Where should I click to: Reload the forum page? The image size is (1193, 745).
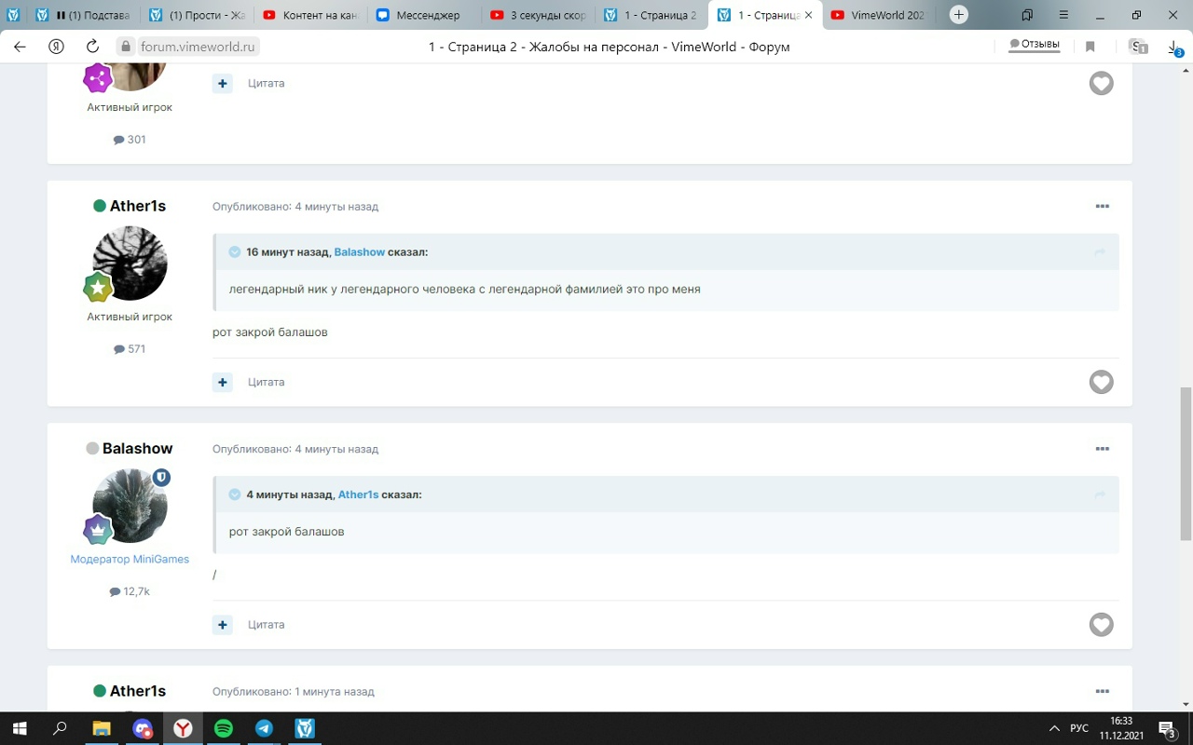[92, 47]
